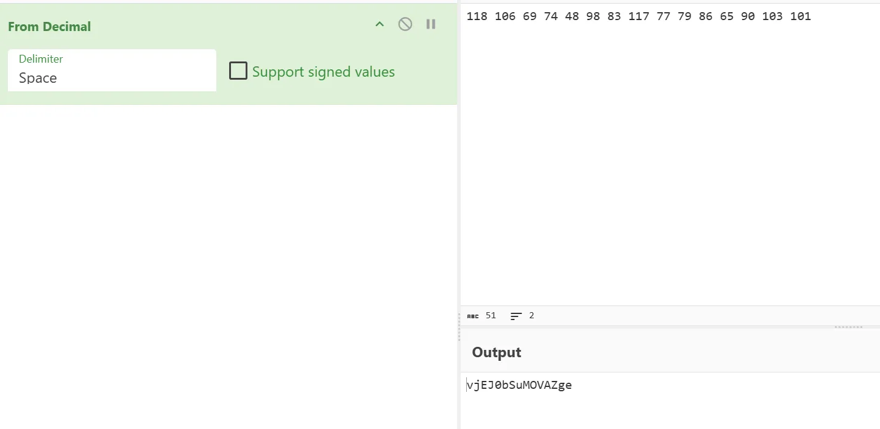880x429 pixels.
Task: Enable the Support signed values checkbox
Action: 238,71
